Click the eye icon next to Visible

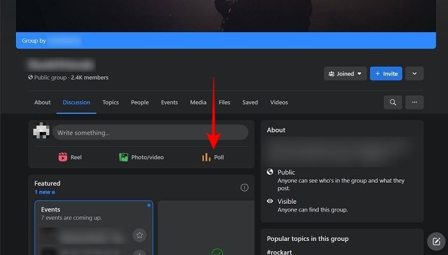tap(269, 201)
